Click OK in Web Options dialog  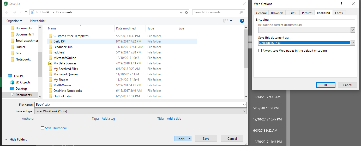click(x=326, y=85)
